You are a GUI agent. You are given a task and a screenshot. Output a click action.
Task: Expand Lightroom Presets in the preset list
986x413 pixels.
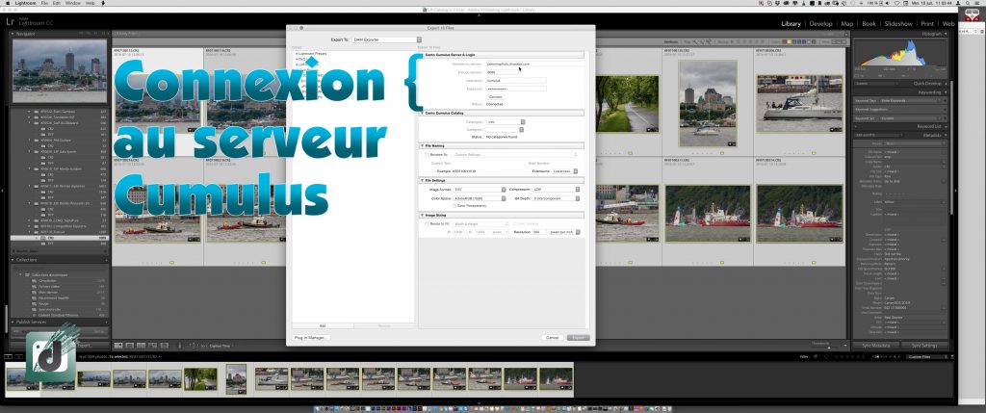coord(296,54)
